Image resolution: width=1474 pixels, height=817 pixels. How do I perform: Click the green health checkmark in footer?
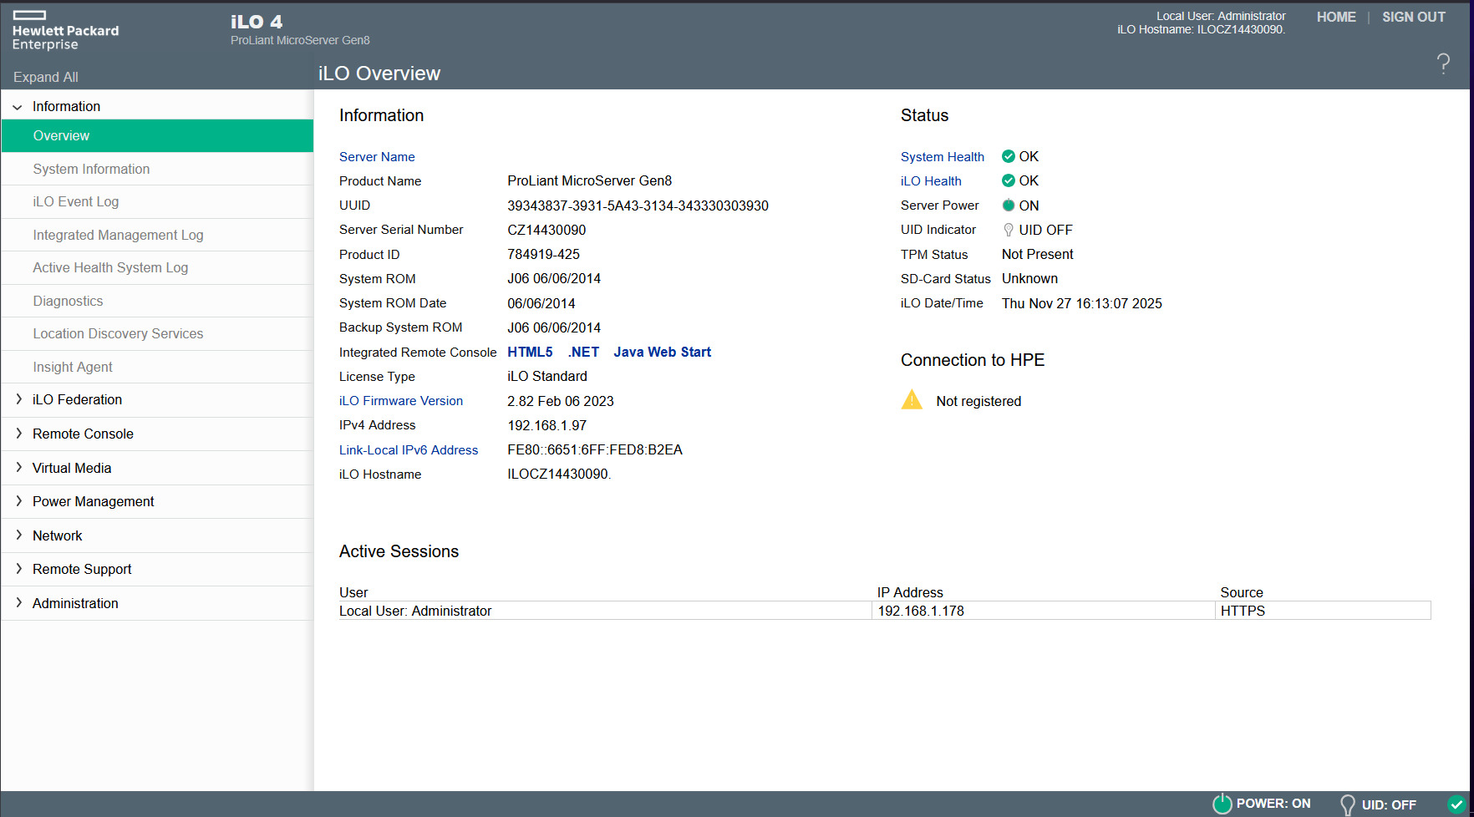coord(1457,804)
